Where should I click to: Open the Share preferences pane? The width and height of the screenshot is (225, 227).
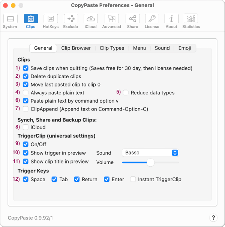pos(133,21)
